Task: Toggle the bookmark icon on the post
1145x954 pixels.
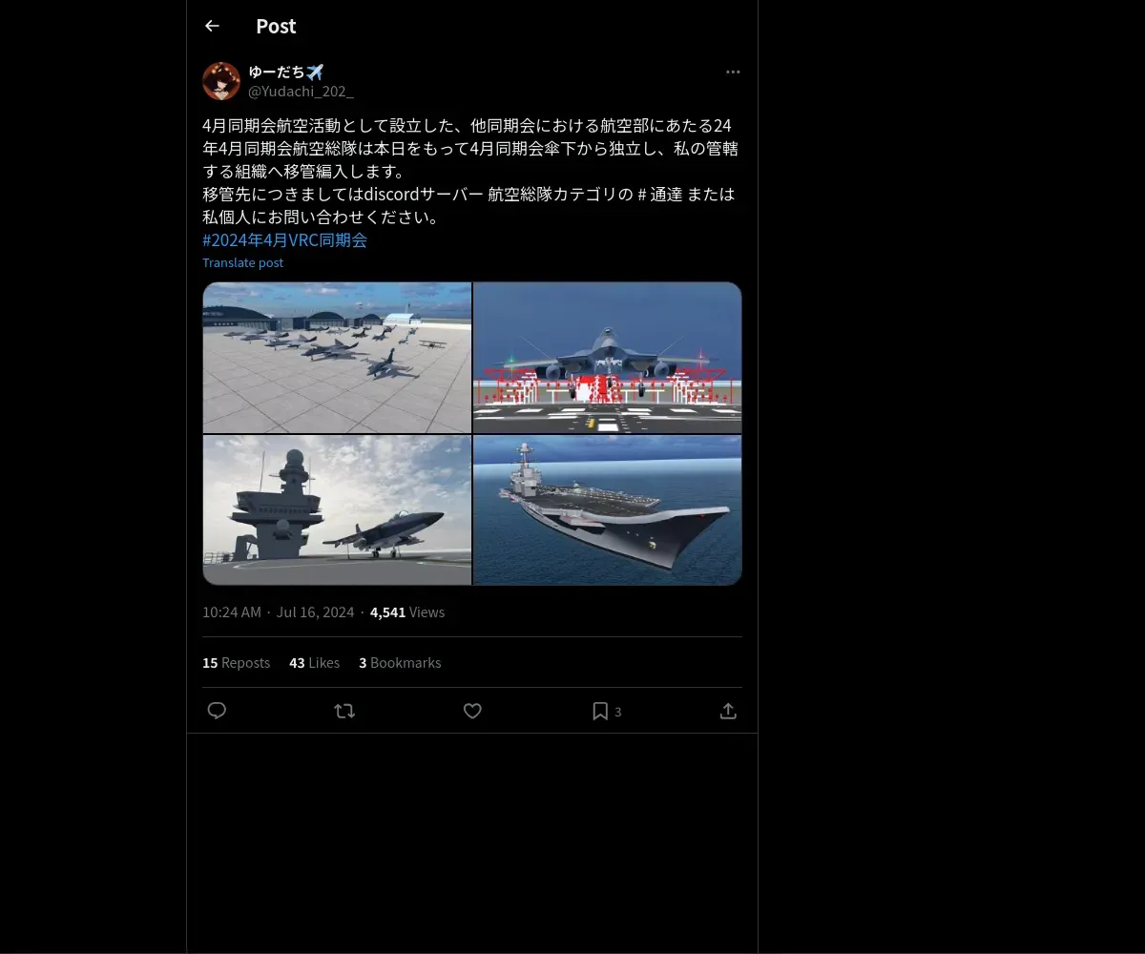Action: (600, 711)
